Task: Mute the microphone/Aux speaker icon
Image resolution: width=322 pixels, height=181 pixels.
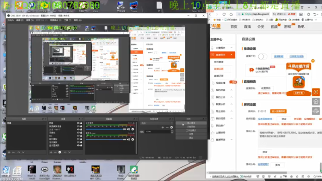Action: click(128, 140)
